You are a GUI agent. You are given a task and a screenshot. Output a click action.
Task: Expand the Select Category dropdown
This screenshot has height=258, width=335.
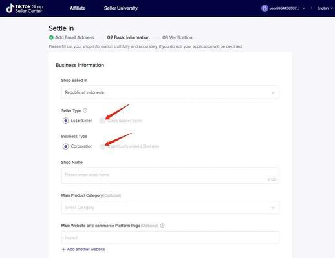click(170, 208)
